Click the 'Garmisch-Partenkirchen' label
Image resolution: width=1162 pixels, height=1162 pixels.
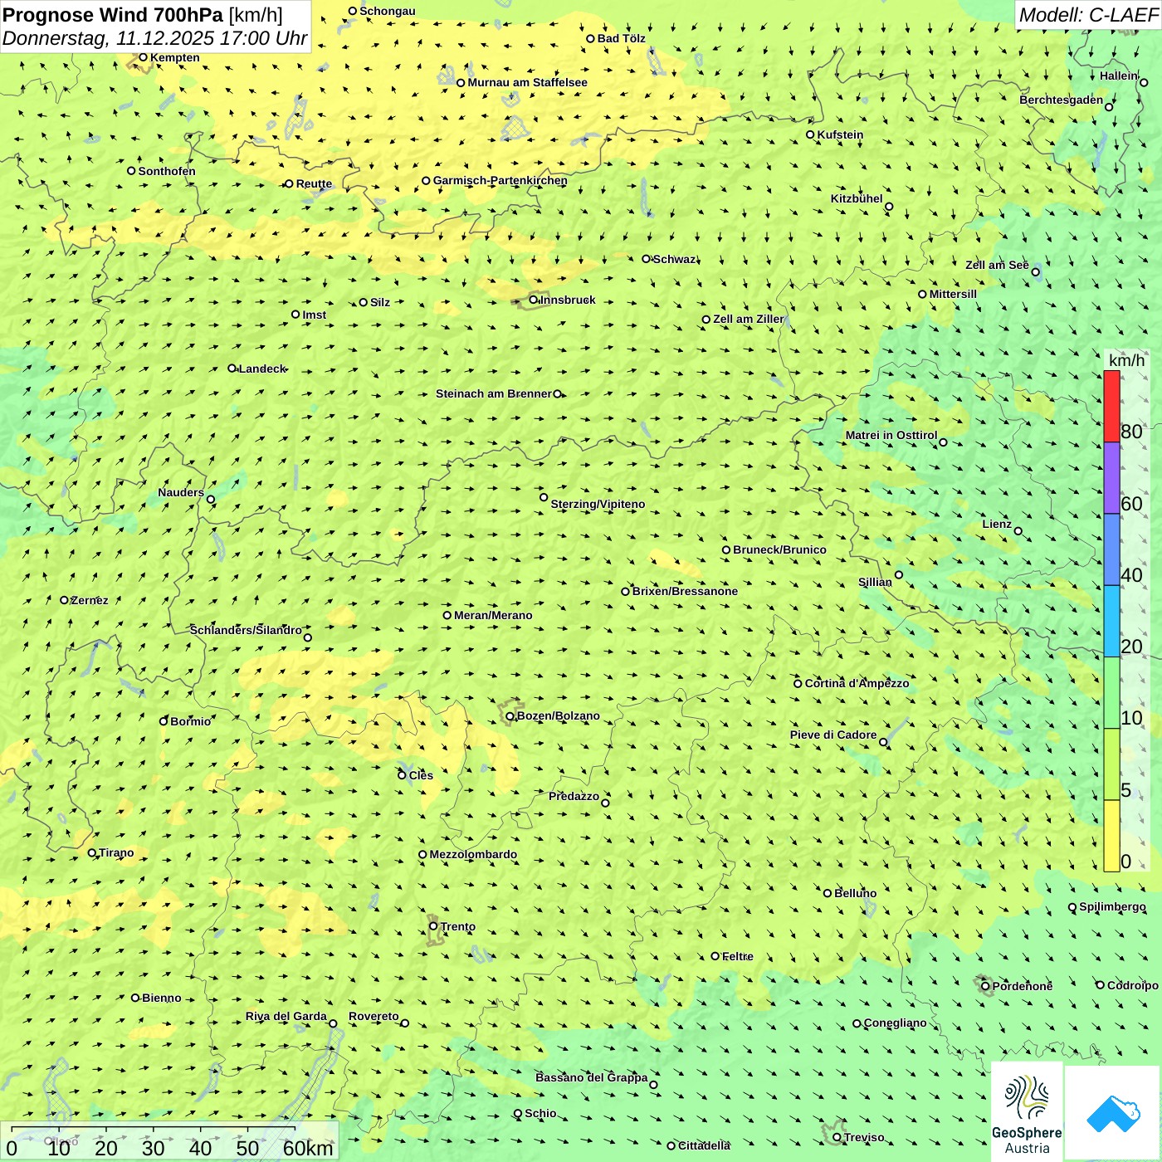tap(500, 180)
